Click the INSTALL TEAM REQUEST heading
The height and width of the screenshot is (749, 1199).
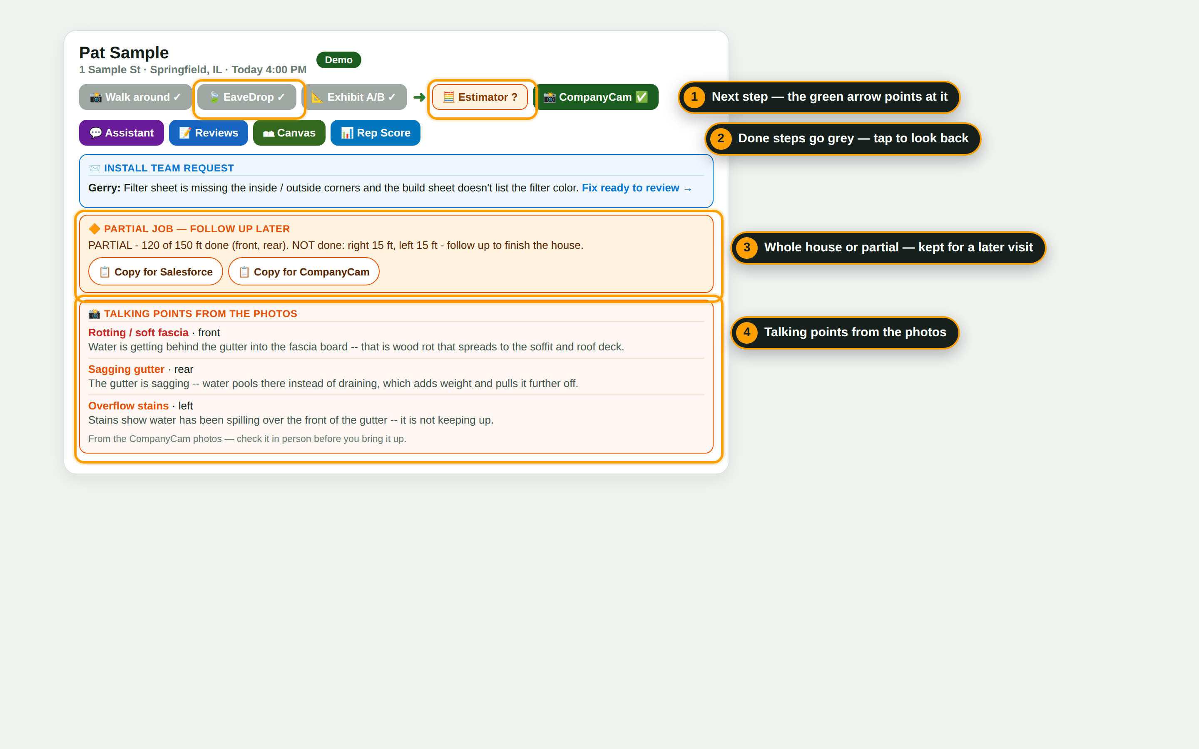(169, 169)
